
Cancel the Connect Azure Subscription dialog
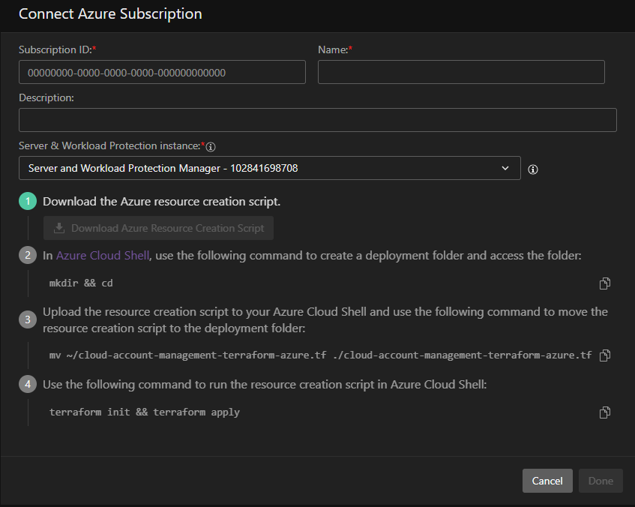547,481
